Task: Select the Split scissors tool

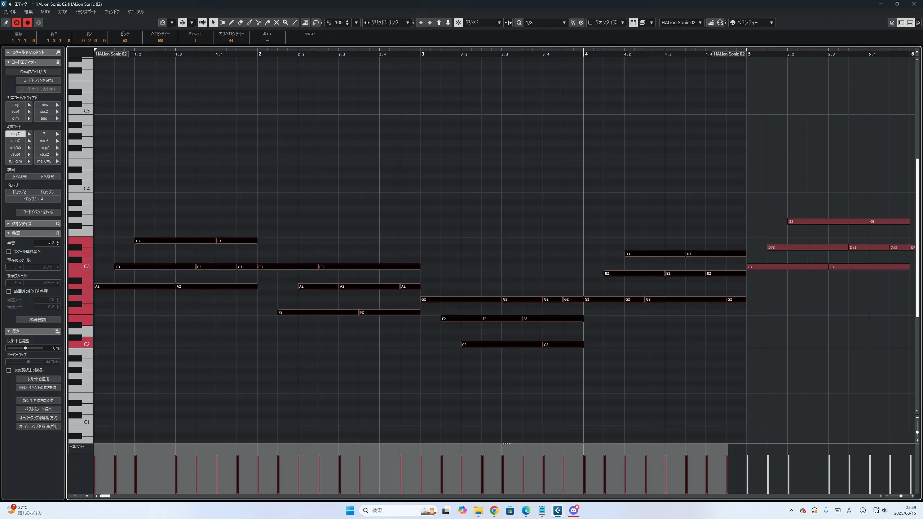Action: [x=259, y=22]
